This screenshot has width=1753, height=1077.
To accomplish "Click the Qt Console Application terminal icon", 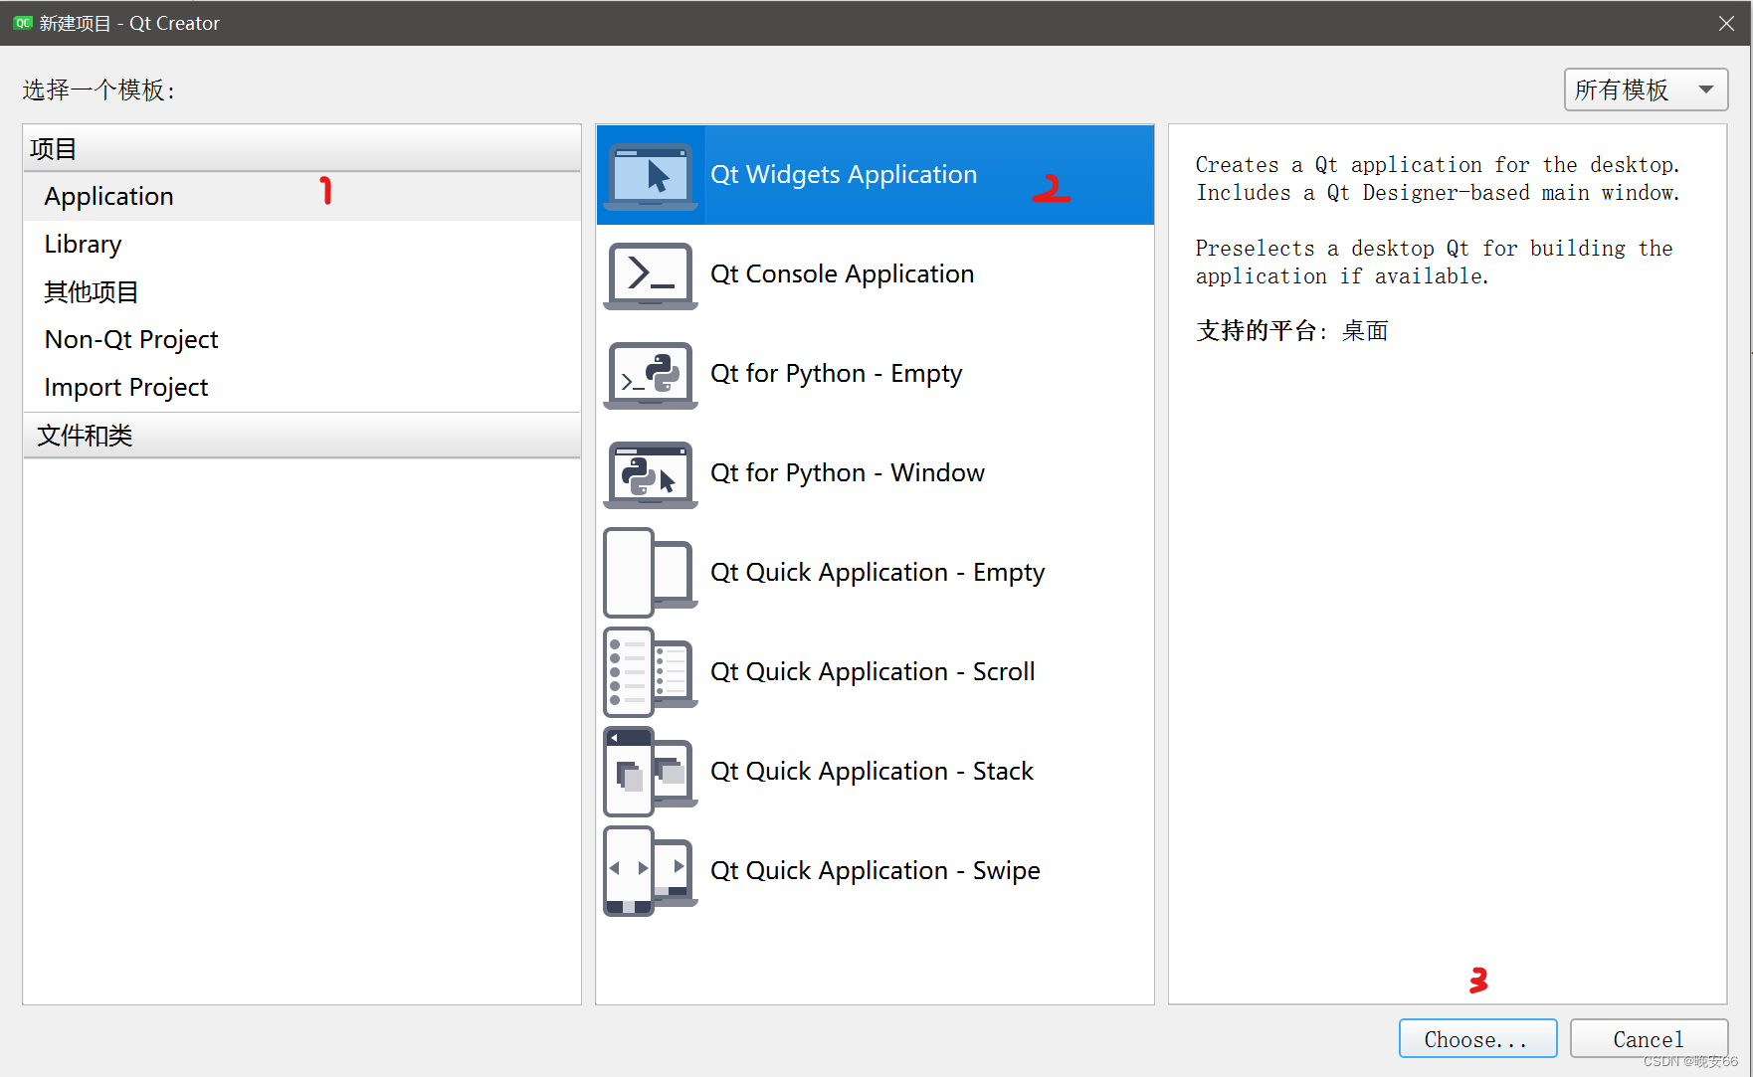I will pyautogui.click(x=651, y=275).
